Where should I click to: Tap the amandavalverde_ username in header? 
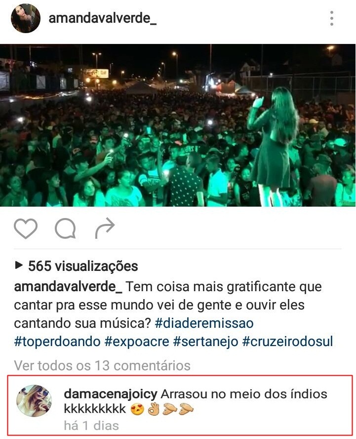[102, 18]
